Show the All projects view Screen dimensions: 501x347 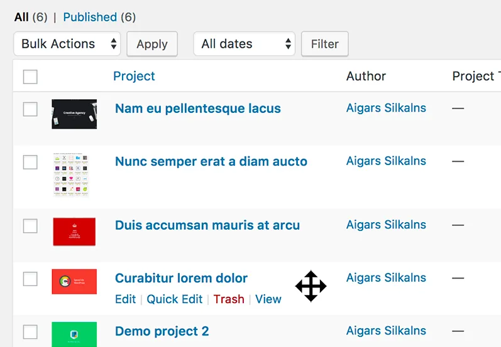pyautogui.click(x=21, y=17)
